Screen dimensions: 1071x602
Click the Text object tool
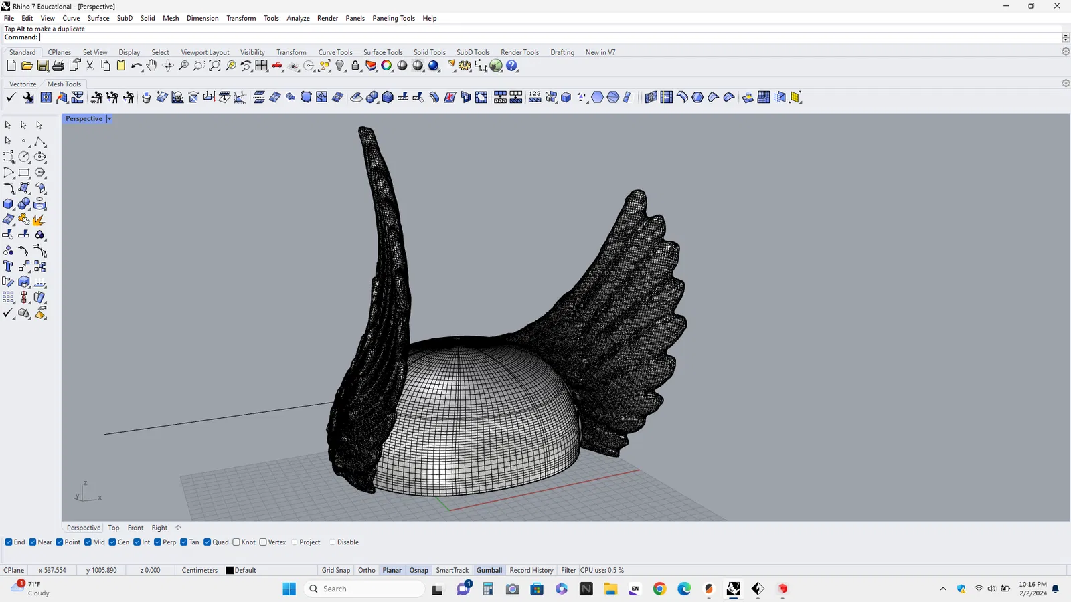[8, 266]
